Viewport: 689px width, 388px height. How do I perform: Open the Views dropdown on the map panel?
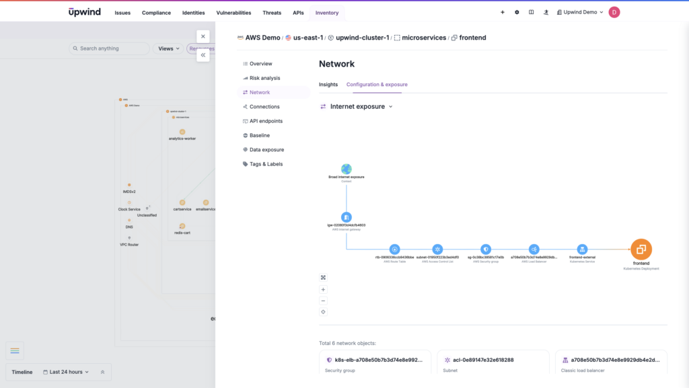(x=167, y=48)
